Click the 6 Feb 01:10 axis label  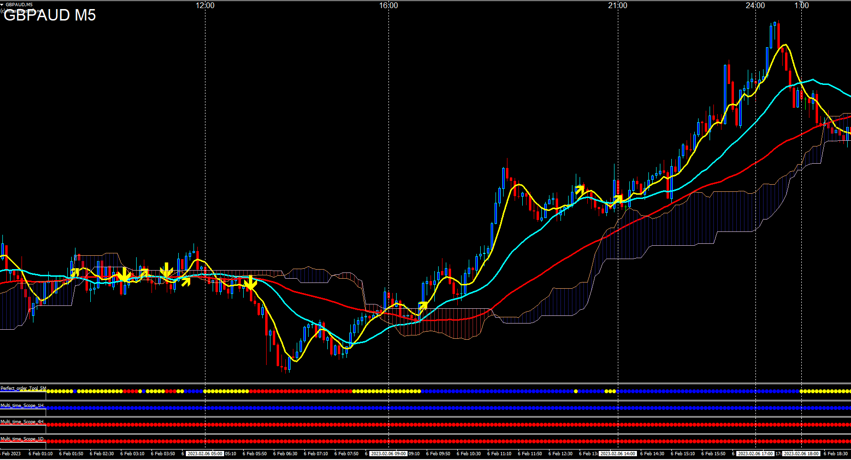[x=41, y=454]
